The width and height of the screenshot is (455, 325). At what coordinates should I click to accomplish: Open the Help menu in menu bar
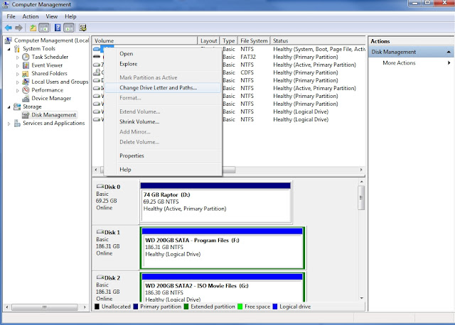point(70,16)
